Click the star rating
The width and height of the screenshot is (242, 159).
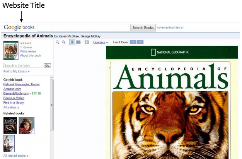tap(26, 43)
